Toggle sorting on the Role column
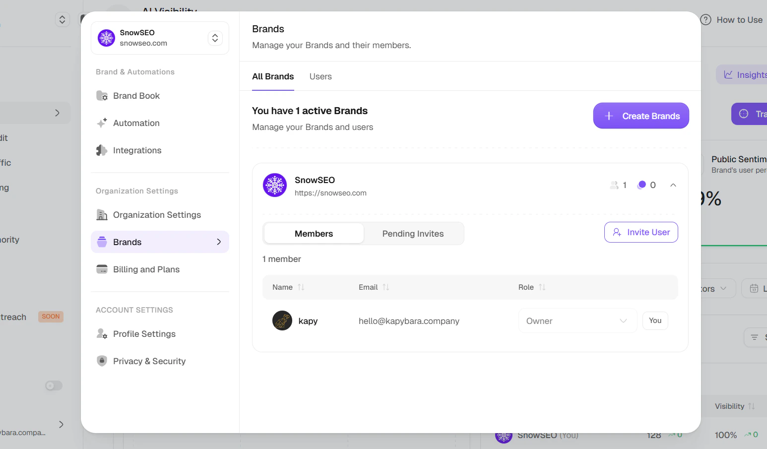This screenshot has width=767, height=449. [542, 287]
